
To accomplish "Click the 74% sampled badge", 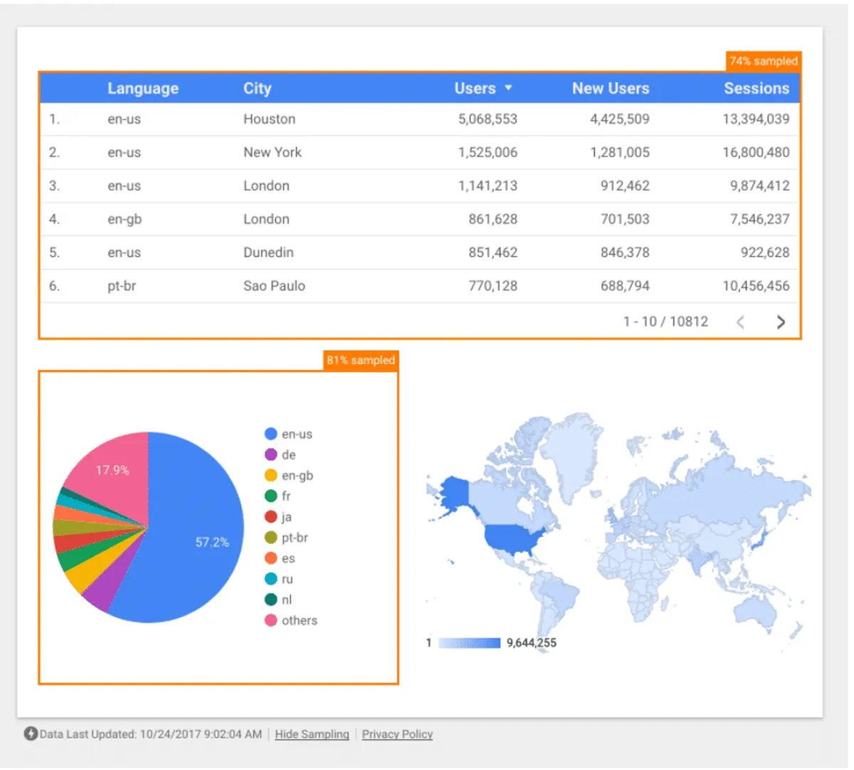I will pyautogui.click(x=763, y=61).
